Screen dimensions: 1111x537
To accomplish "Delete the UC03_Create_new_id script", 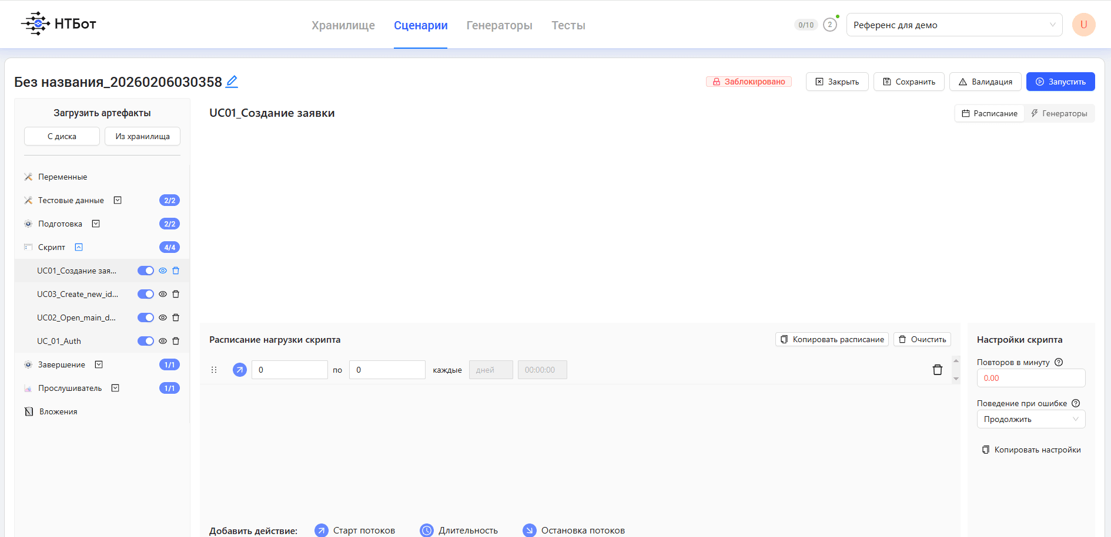I will 176,294.
